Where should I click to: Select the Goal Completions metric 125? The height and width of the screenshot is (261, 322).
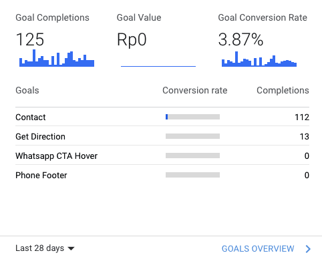click(x=30, y=39)
